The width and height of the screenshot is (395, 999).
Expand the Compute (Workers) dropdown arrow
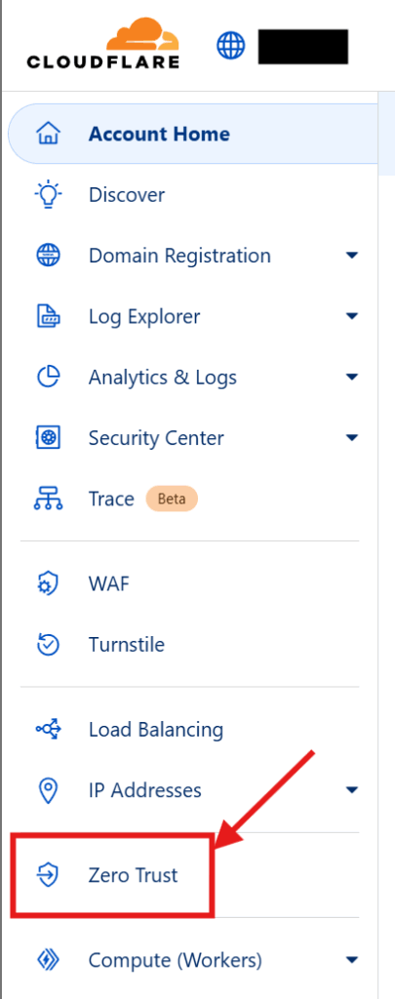(352, 960)
